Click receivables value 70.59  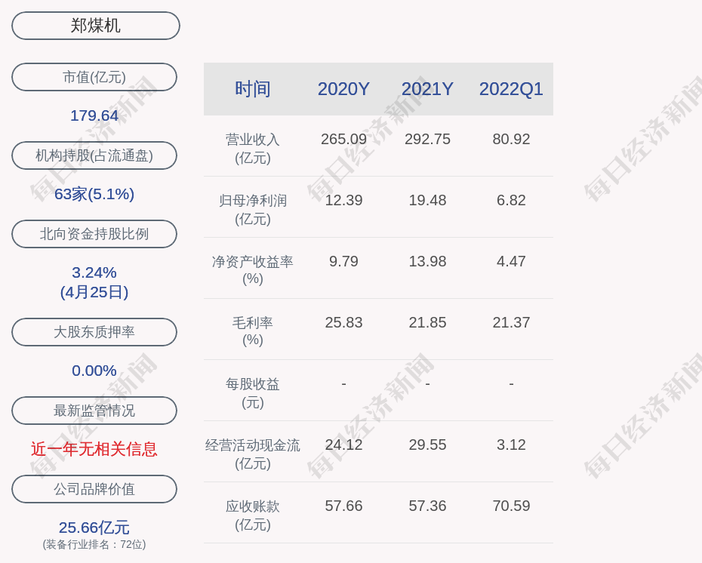pos(511,506)
